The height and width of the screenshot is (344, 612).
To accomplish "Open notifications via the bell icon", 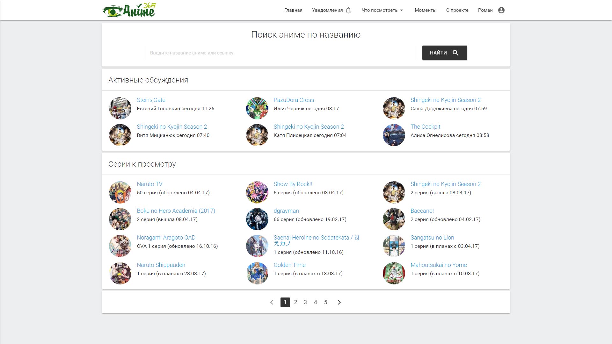I will (348, 10).
